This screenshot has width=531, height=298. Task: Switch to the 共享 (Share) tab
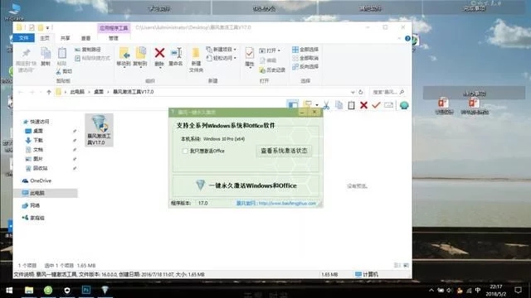pos(65,38)
